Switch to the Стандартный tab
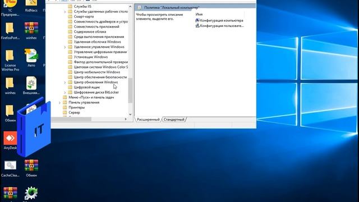 tap(174, 120)
